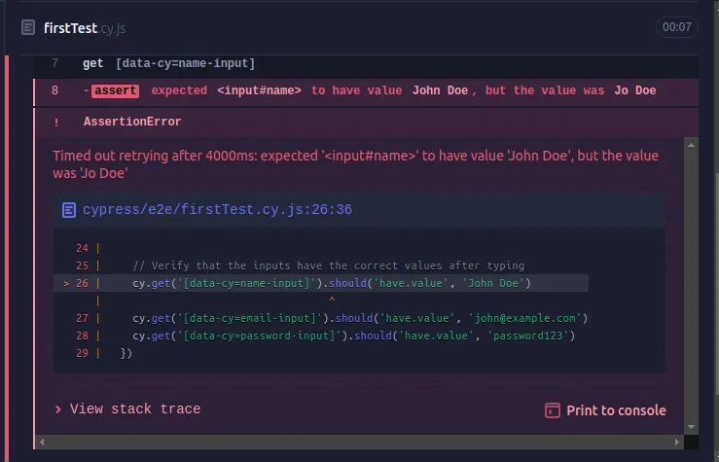Click the error panel scroll down arrow
Screen dimensions: 719x462
(x=691, y=427)
